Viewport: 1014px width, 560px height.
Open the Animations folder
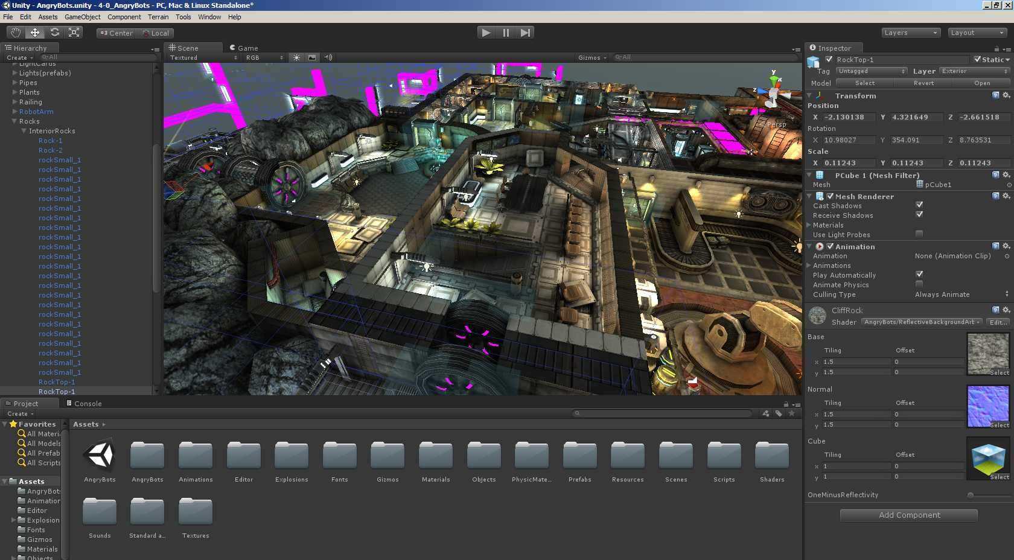click(x=196, y=462)
